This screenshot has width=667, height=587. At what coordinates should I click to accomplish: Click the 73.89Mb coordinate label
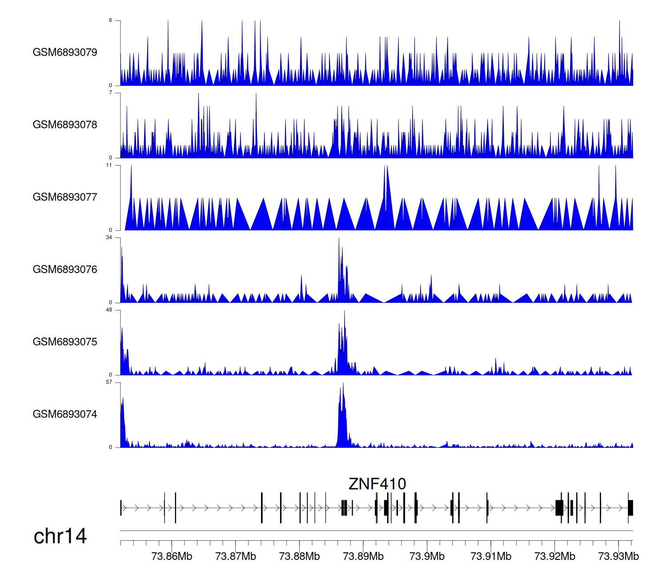tap(363, 556)
